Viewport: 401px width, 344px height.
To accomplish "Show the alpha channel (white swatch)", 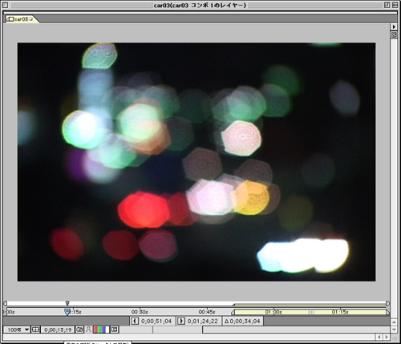I will tap(107, 330).
